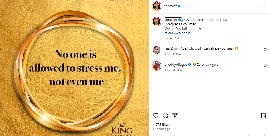
Task: Like sheddyoflagos's comment
Action: 265,66
